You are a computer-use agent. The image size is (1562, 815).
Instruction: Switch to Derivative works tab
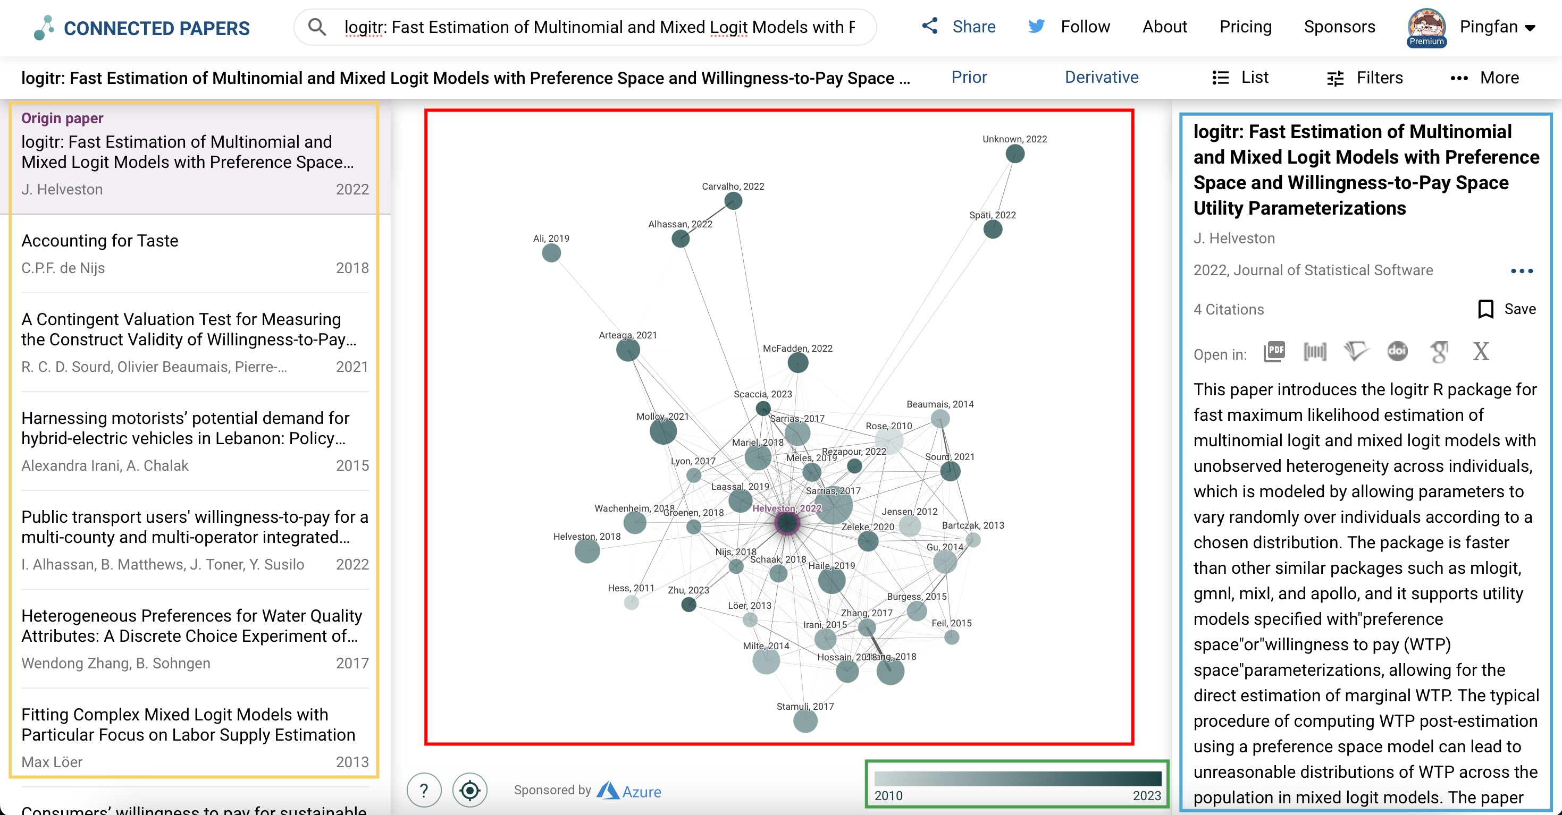pyautogui.click(x=1101, y=78)
